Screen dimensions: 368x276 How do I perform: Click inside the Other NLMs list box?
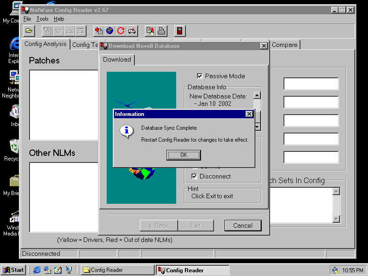click(64, 197)
